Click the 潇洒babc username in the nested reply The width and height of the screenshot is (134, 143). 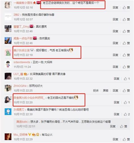[x=22, y=122]
